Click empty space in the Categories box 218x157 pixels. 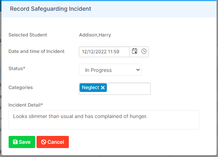(x=128, y=89)
